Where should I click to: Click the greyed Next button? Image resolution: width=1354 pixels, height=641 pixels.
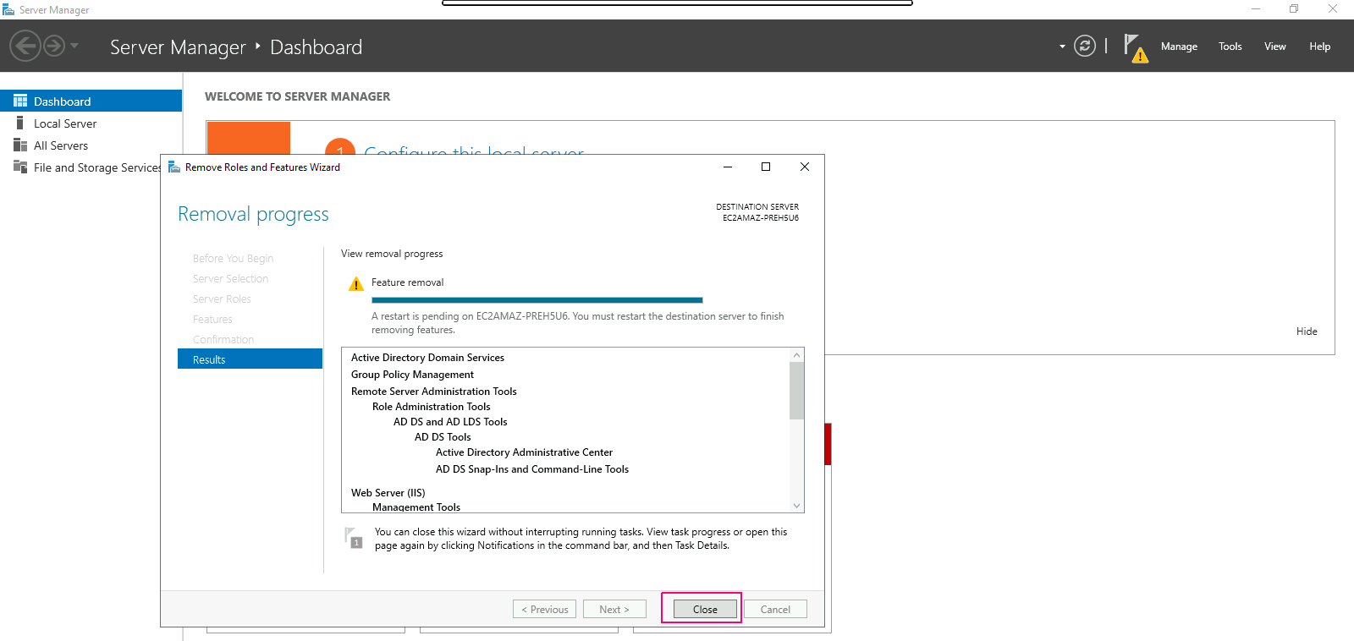[x=614, y=609]
